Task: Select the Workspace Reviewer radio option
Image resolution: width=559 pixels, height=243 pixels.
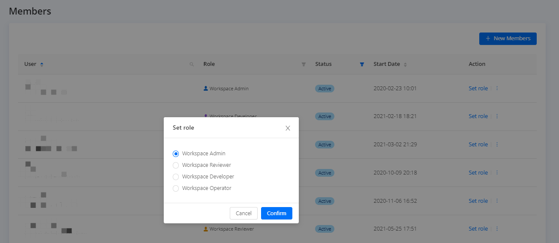Action: (x=176, y=165)
